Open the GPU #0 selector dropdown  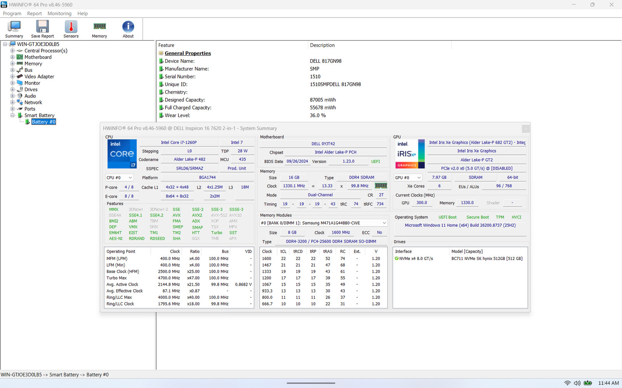408,178
